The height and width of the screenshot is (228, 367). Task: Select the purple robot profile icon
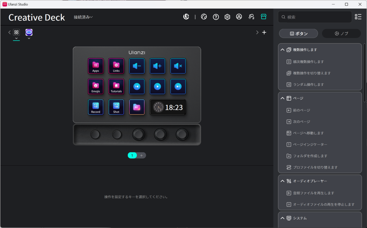[29, 32]
